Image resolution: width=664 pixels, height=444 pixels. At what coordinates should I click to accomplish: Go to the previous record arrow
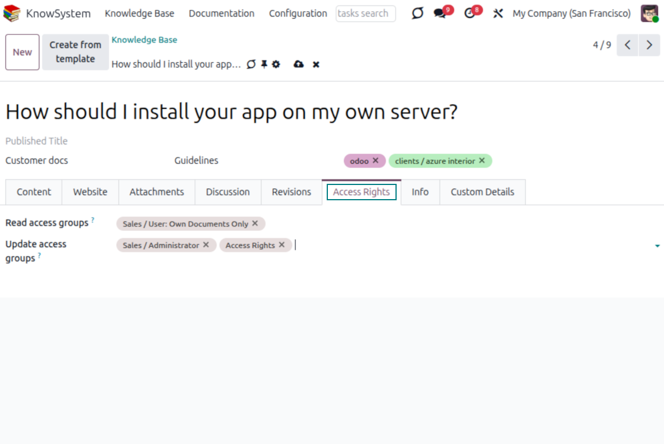pos(628,45)
